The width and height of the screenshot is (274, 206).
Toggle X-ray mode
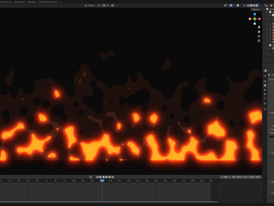pos(244,5)
